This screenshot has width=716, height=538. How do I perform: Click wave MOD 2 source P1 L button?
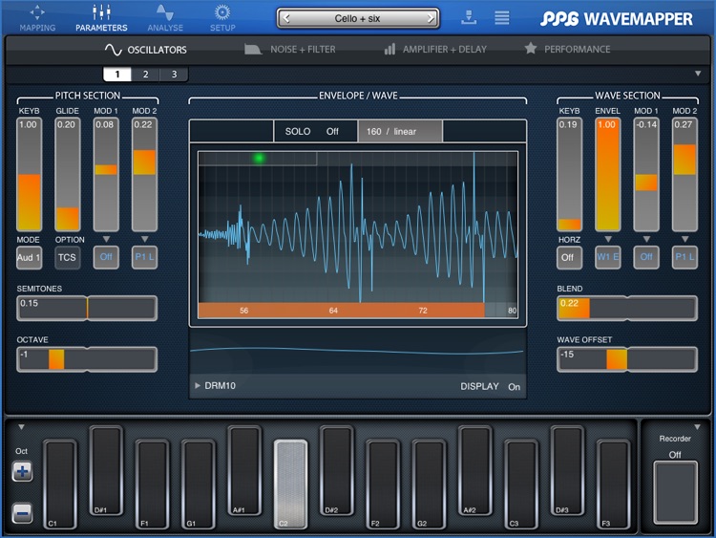click(x=684, y=257)
